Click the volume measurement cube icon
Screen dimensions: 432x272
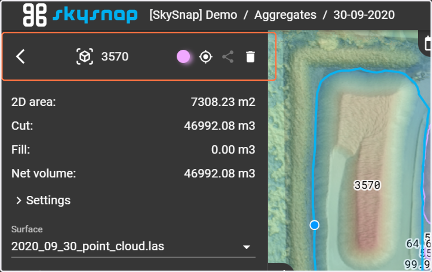pos(85,57)
